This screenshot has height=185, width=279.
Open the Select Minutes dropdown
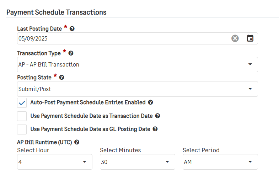point(137,162)
